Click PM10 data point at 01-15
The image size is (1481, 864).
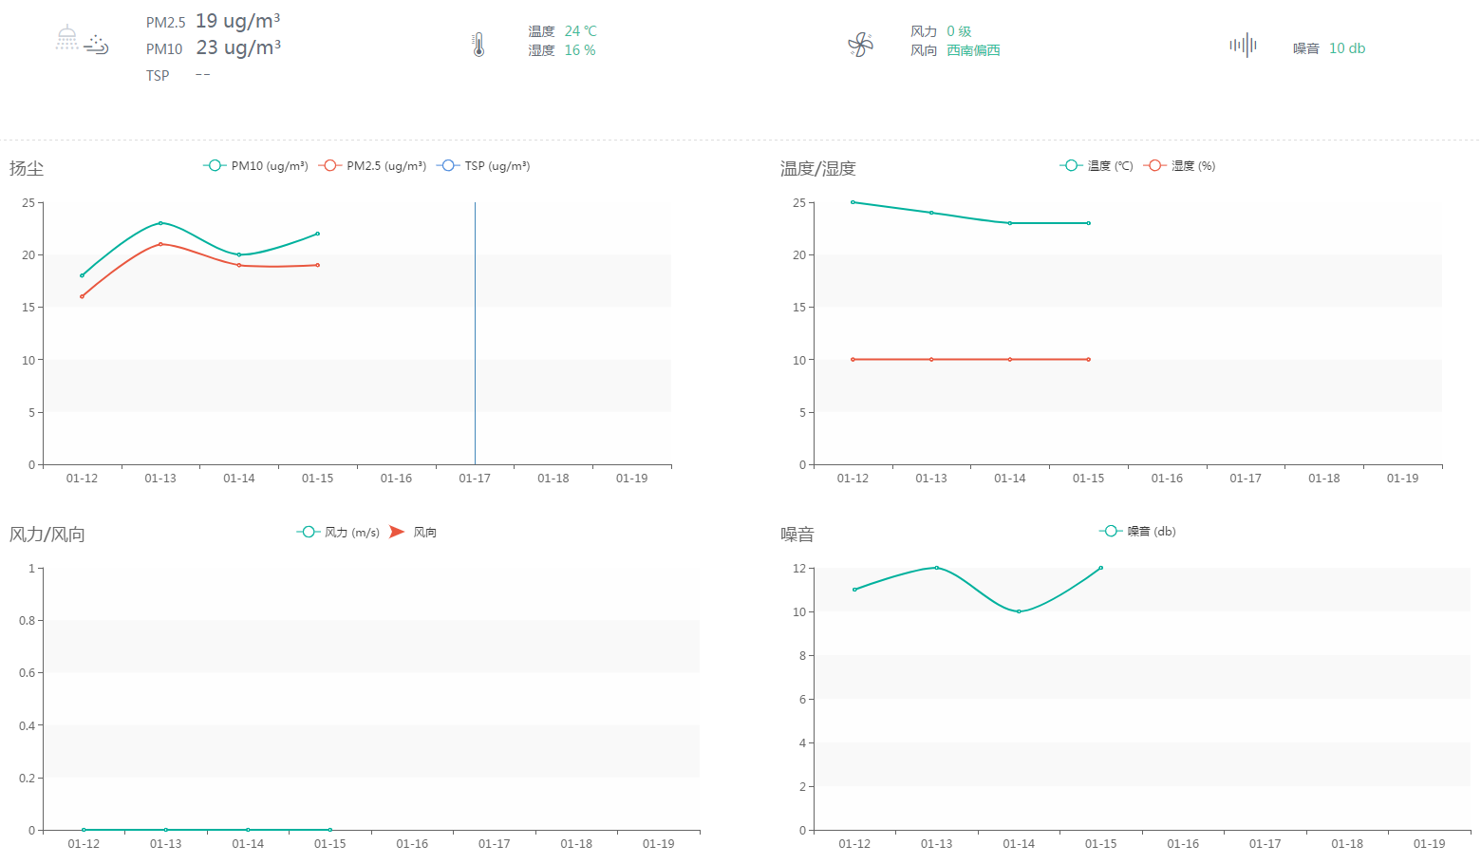[x=318, y=234]
